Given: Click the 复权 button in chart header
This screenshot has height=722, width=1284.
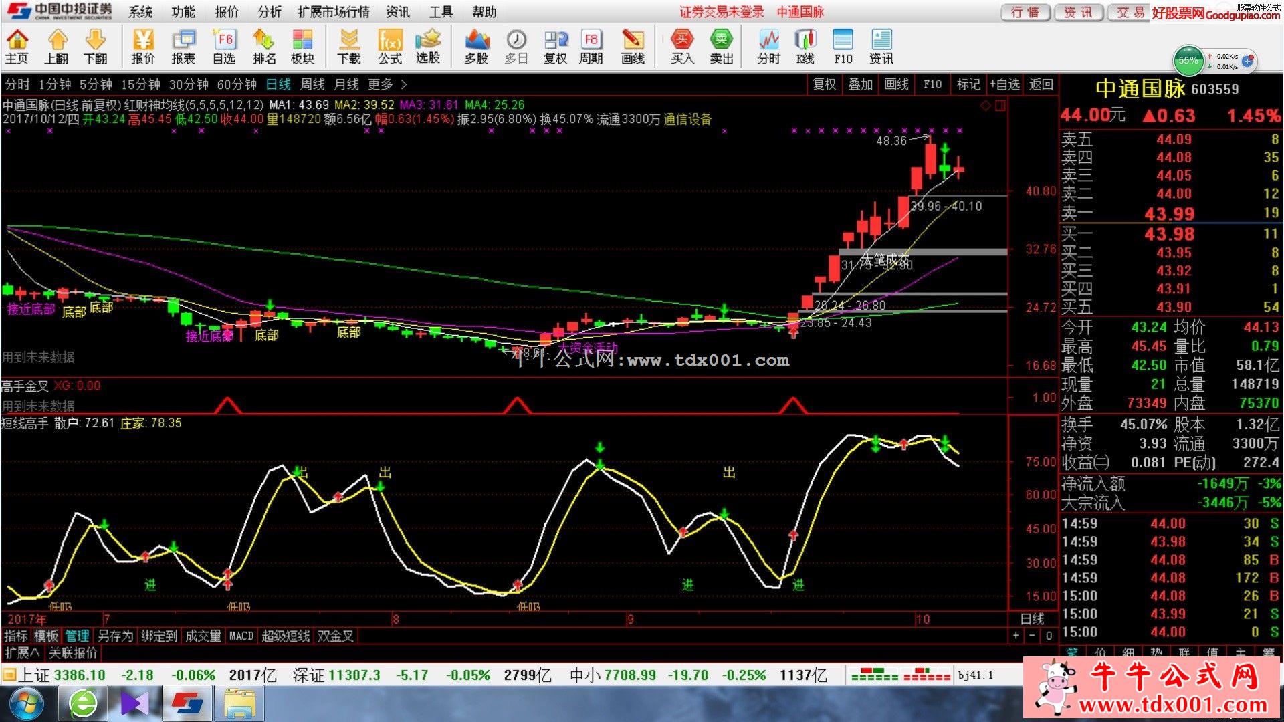Looking at the screenshot, I should pyautogui.click(x=825, y=84).
